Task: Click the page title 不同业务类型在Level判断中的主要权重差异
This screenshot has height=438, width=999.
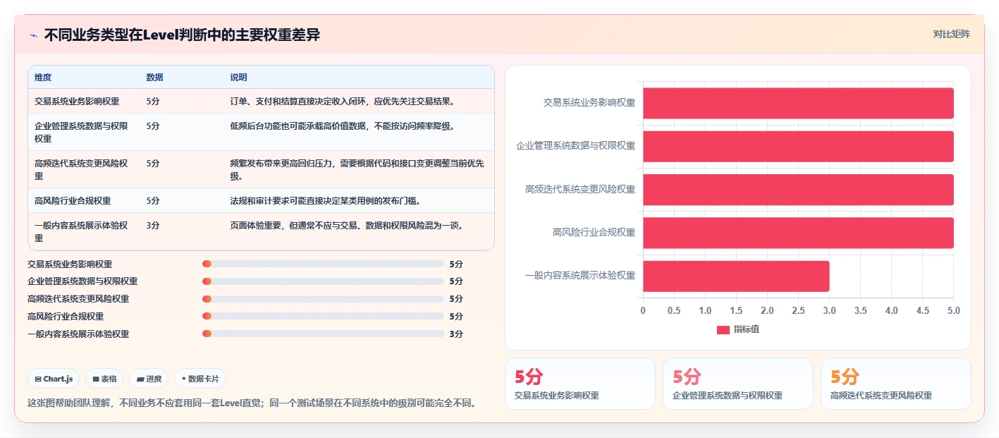Action: 182,35
